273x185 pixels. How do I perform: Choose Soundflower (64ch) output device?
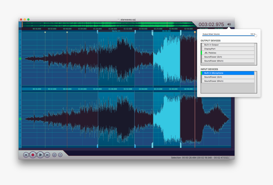(x=228, y=61)
